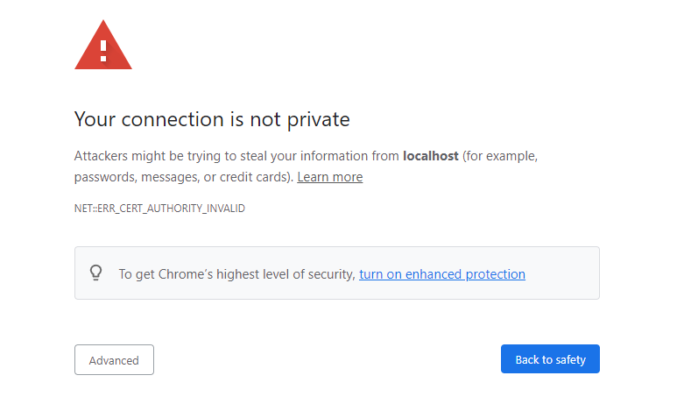The image size is (684, 411).
Task: Click the passwords, messages, or credit cards text
Action: (x=183, y=177)
